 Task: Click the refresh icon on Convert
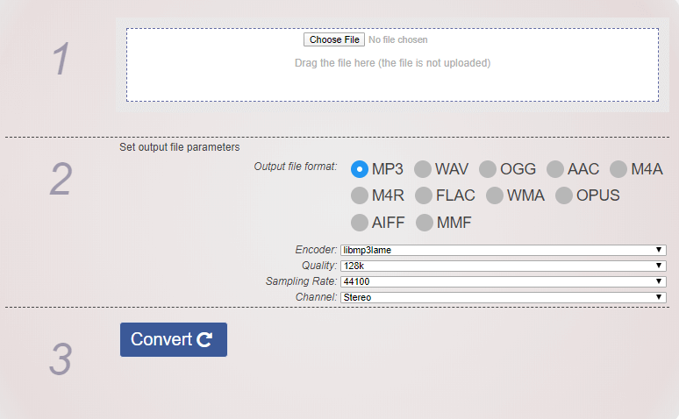coord(204,340)
